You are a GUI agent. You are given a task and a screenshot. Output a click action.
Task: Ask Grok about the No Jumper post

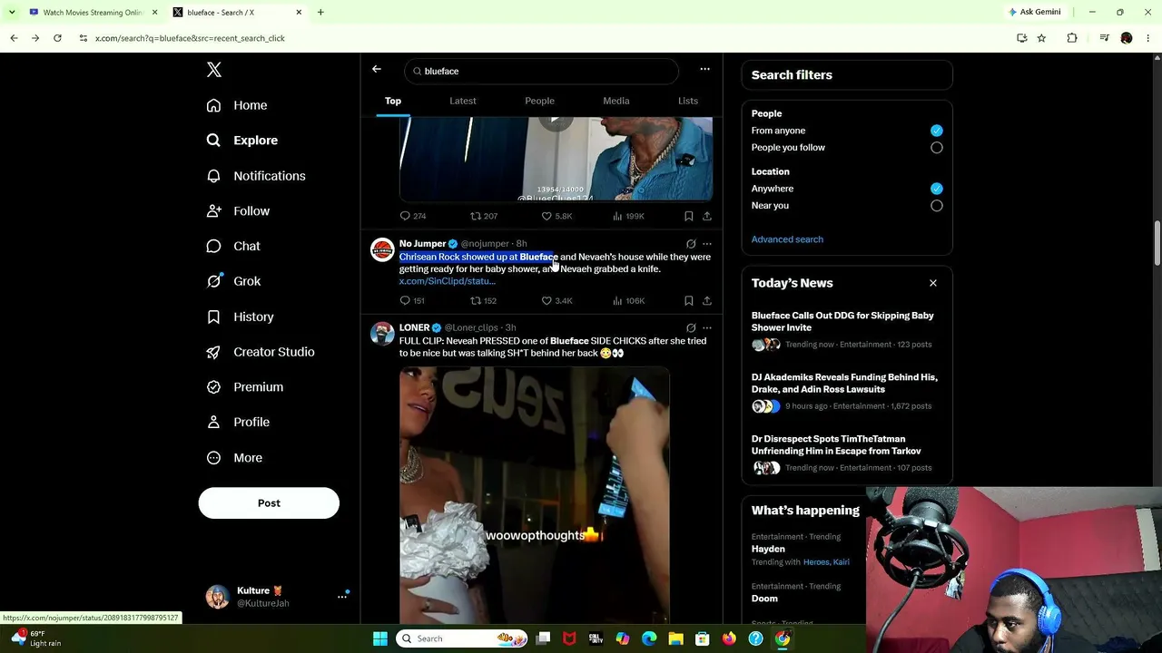pyautogui.click(x=691, y=244)
